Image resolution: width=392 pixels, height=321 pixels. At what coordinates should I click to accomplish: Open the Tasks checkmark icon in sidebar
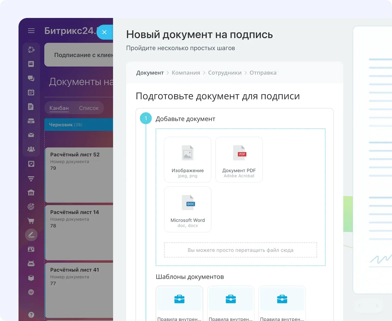(x=31, y=163)
